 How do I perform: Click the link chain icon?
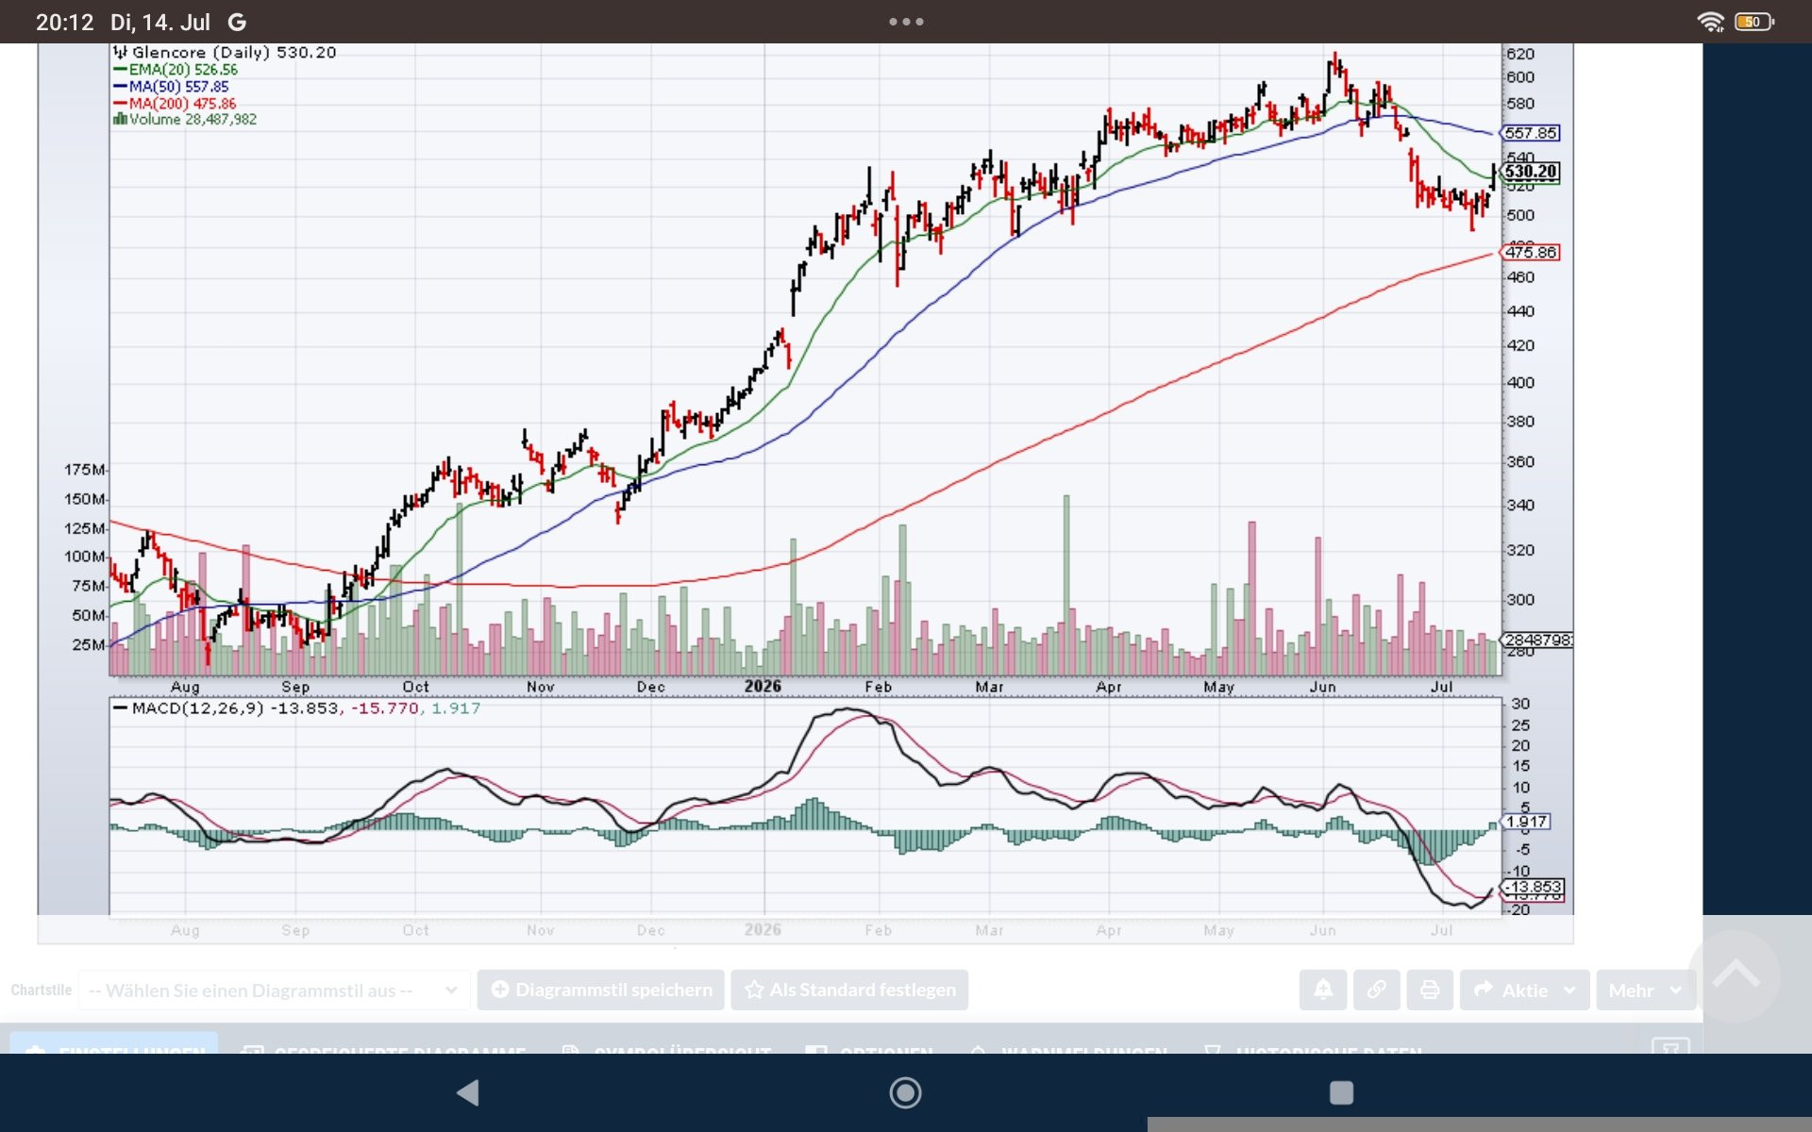[x=1377, y=990]
